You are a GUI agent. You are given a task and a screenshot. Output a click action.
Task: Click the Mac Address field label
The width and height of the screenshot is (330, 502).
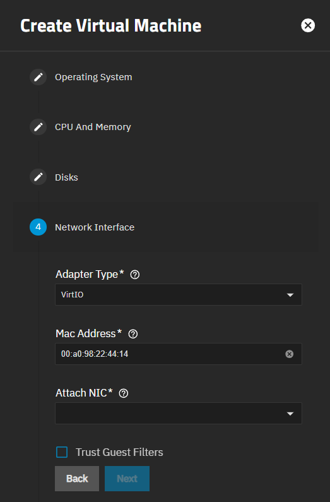click(88, 333)
